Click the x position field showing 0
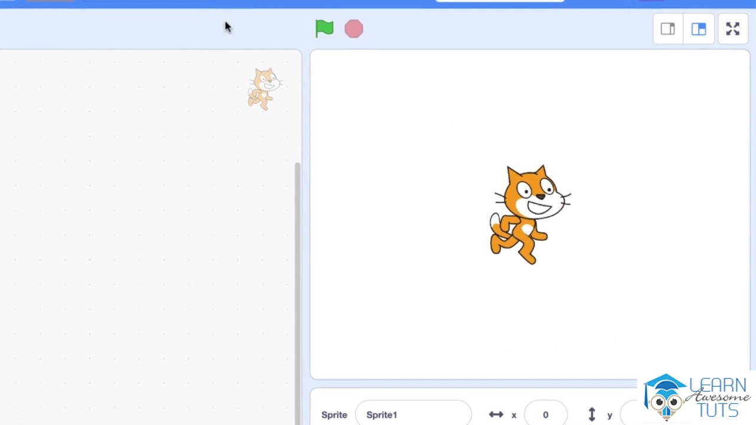756x425 pixels. (x=545, y=414)
